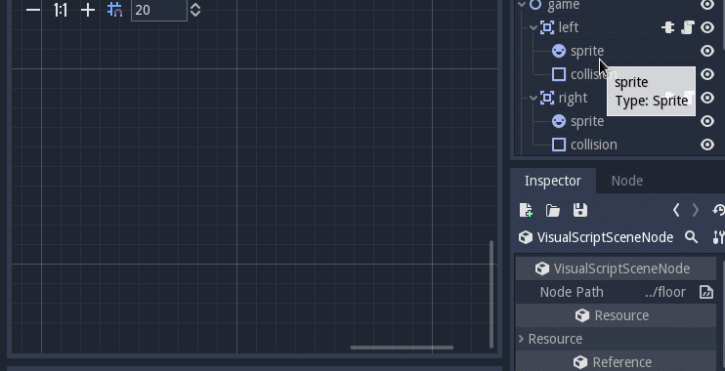Switch to the Node tab

pos(627,181)
